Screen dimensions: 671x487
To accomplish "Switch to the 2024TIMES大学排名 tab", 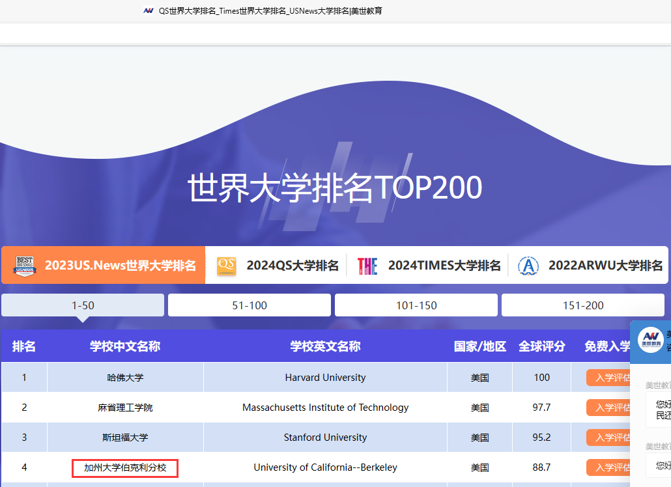I will [x=427, y=265].
